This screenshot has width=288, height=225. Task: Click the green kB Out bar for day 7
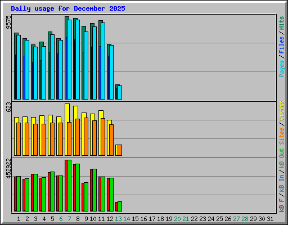(x=69, y=186)
